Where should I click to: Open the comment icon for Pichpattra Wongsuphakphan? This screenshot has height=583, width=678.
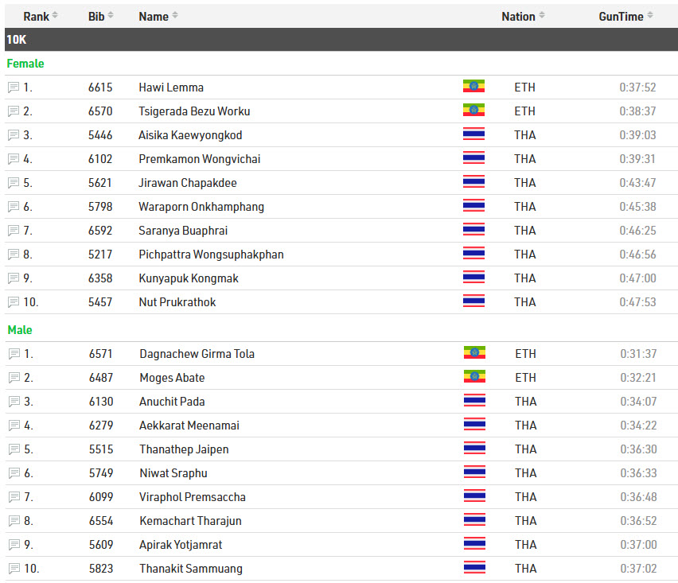click(x=14, y=255)
